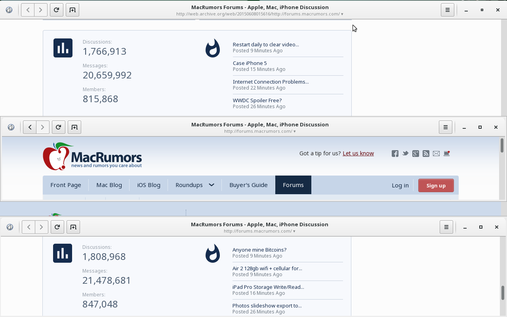Select the 847,048 members count
Image resolution: width=507 pixels, height=317 pixels.
coord(100,304)
